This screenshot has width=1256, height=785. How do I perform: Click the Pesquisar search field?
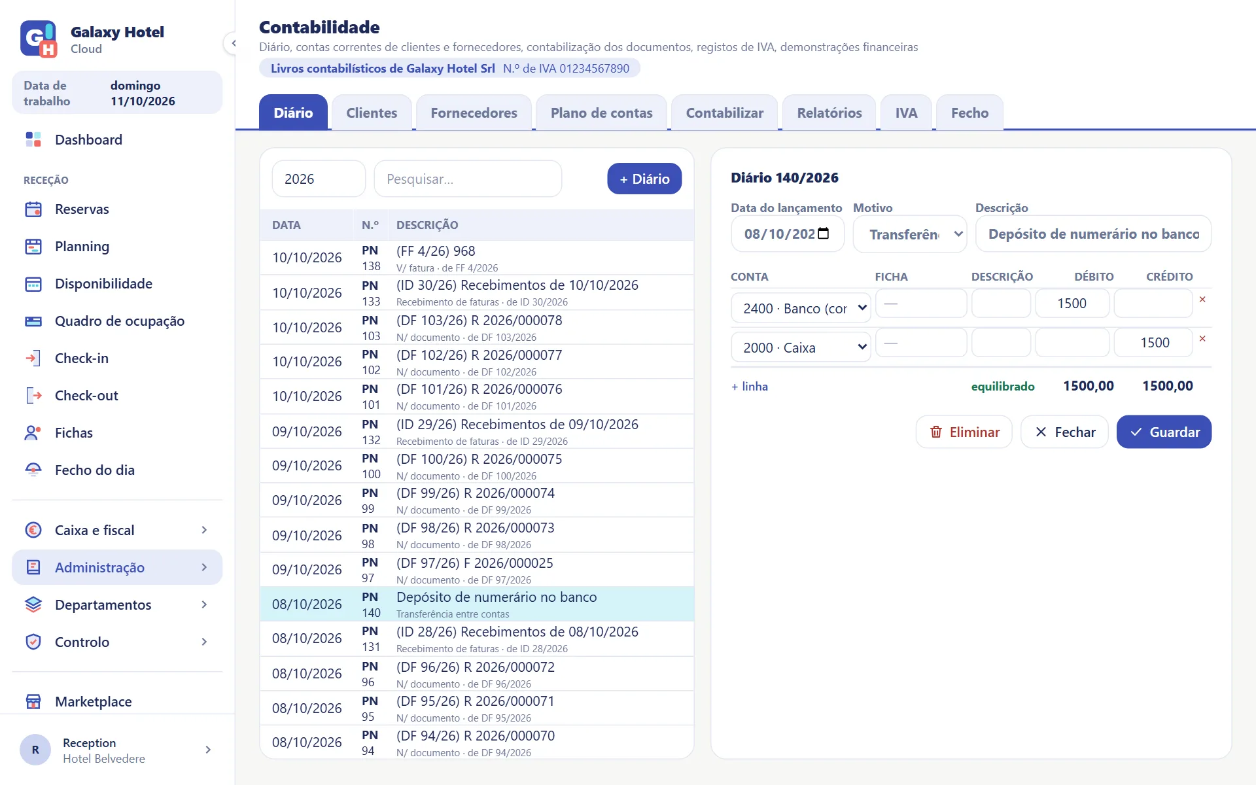coord(468,179)
